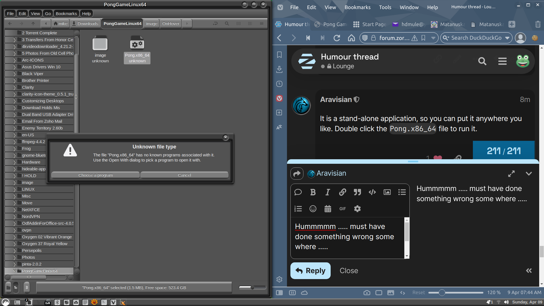Click the Aravisian username link in post
544x306 pixels.
tap(336, 100)
